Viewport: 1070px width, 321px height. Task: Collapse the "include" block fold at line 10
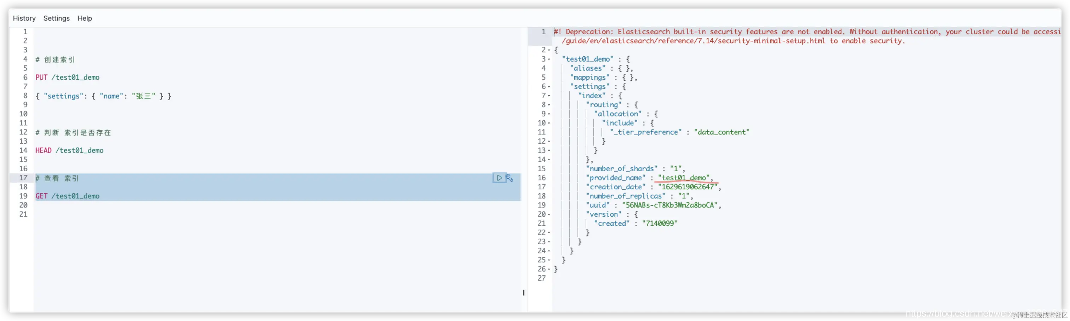tap(549, 123)
